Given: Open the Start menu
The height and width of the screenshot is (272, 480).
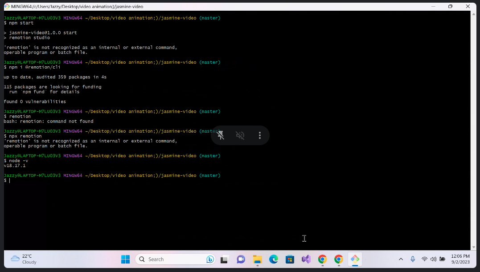Looking at the screenshot, I should pyautogui.click(x=125, y=259).
